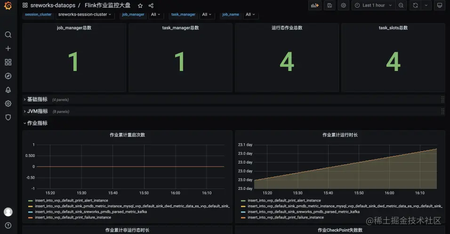This screenshot has width=450, height=234.
Task: Open the Search dashboards icon in sidebar
Action: tap(8, 35)
